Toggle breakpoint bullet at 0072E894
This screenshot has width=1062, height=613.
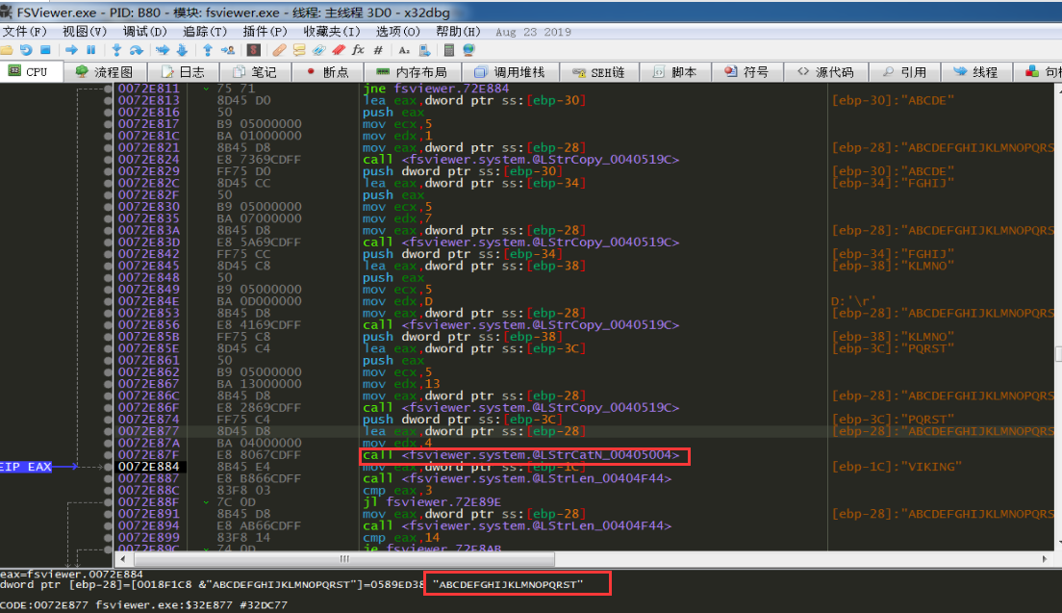109,525
